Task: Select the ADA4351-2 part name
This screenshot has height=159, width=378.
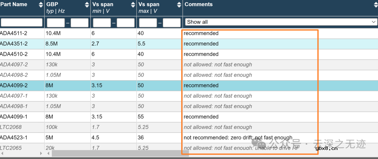Action: click(14, 44)
